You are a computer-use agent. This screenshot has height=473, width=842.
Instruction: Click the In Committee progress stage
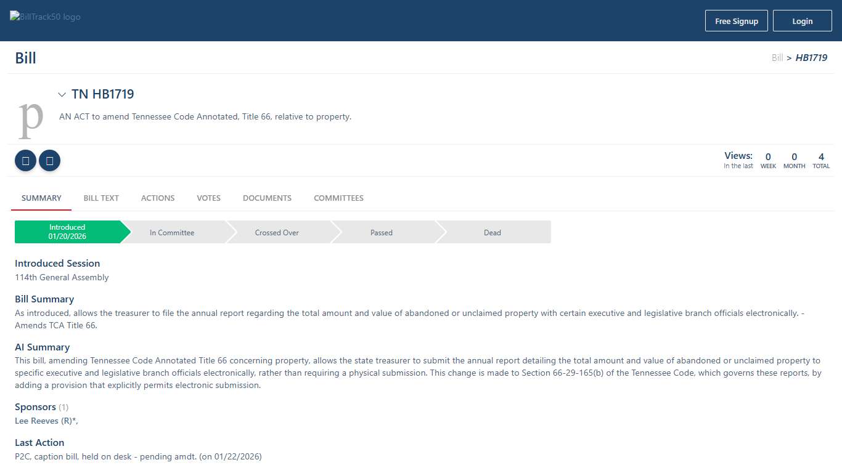tap(172, 233)
